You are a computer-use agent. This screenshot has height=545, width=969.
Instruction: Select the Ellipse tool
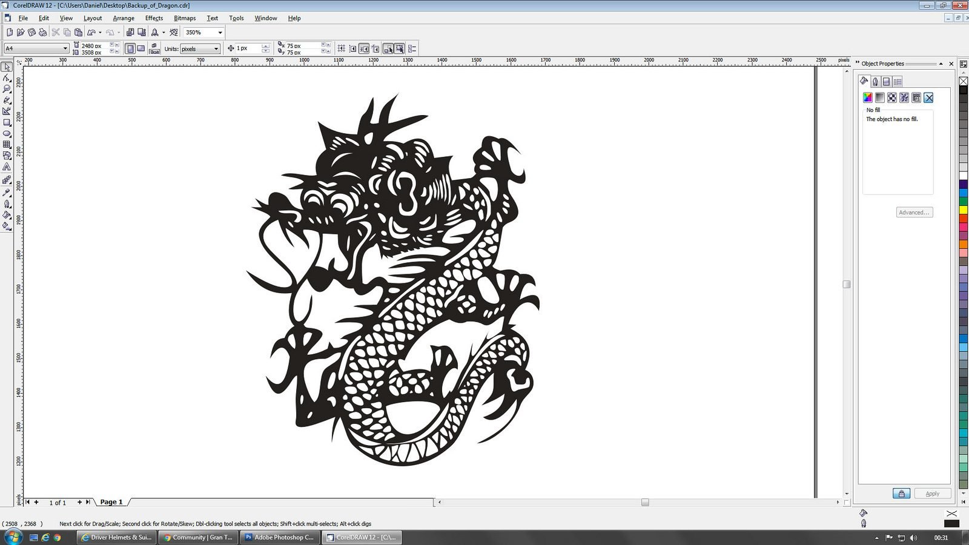click(x=7, y=133)
